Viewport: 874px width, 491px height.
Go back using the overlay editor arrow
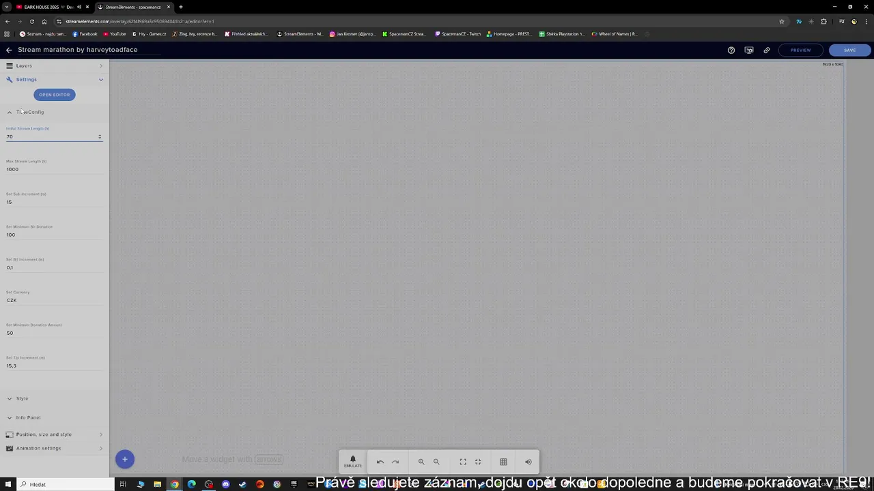pos(9,50)
